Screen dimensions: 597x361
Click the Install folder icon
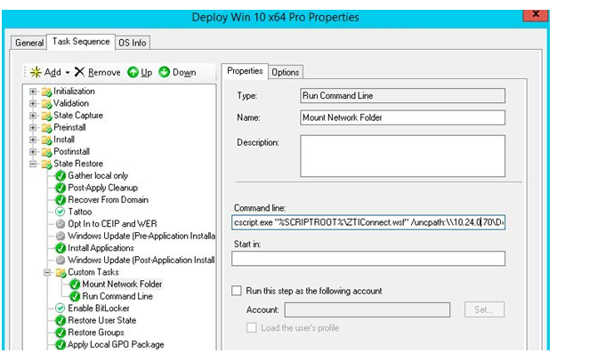click(x=46, y=140)
